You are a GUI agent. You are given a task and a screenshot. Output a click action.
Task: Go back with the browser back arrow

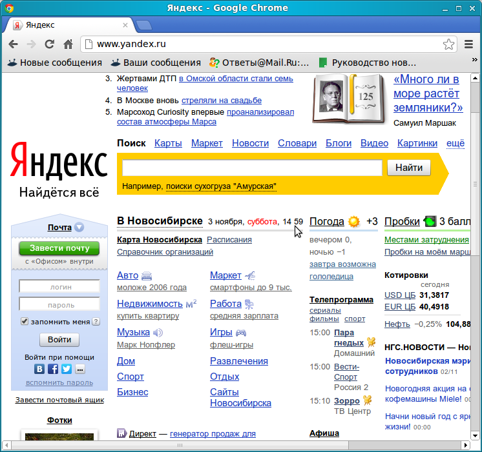13,44
